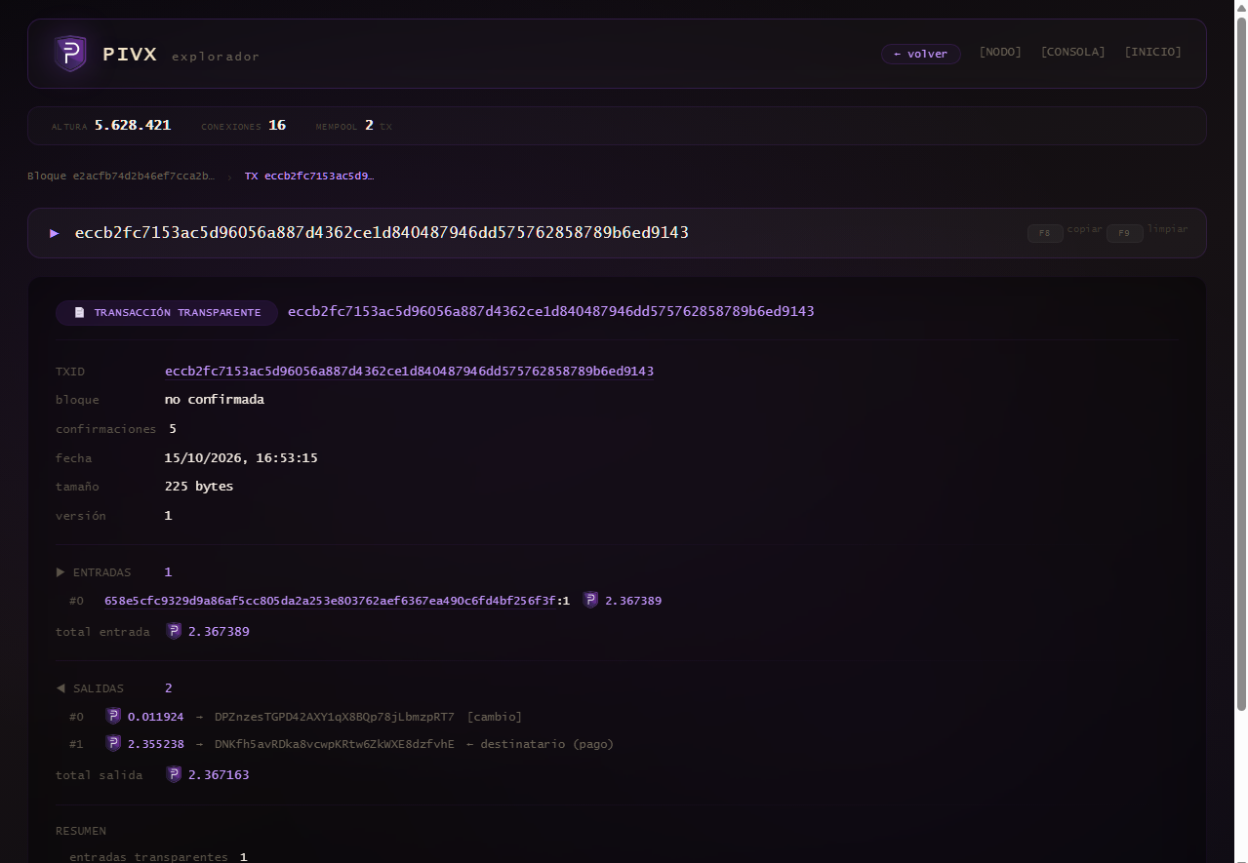The height and width of the screenshot is (863, 1248).
Task: Open input transaction 658e5cfc9329… link
Action: 331,601
